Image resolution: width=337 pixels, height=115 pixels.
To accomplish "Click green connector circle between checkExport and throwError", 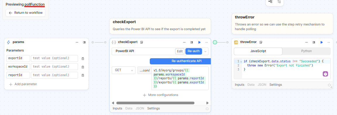I will 215,42.
